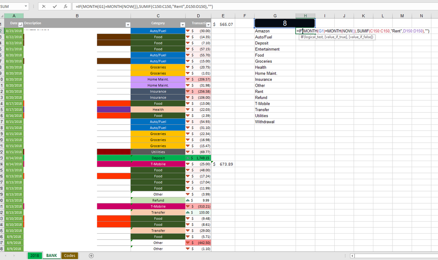The image size is (438, 260).
Task: Select the (206.57) Home Maint. amount cell
Action: [198, 79]
